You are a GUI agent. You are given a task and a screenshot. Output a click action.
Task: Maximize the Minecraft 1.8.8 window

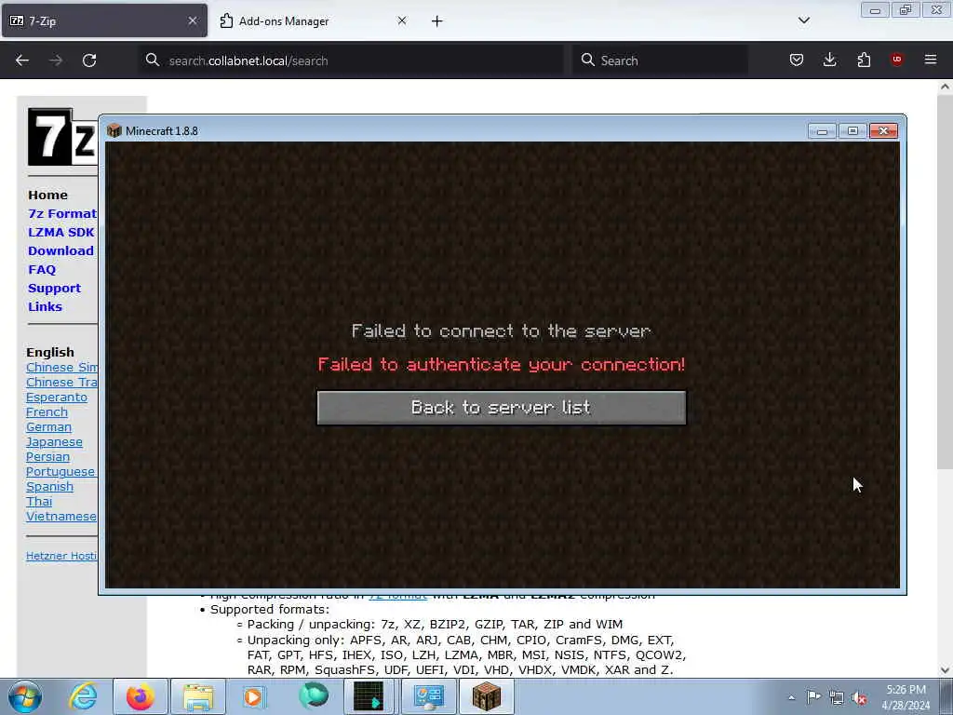(852, 130)
